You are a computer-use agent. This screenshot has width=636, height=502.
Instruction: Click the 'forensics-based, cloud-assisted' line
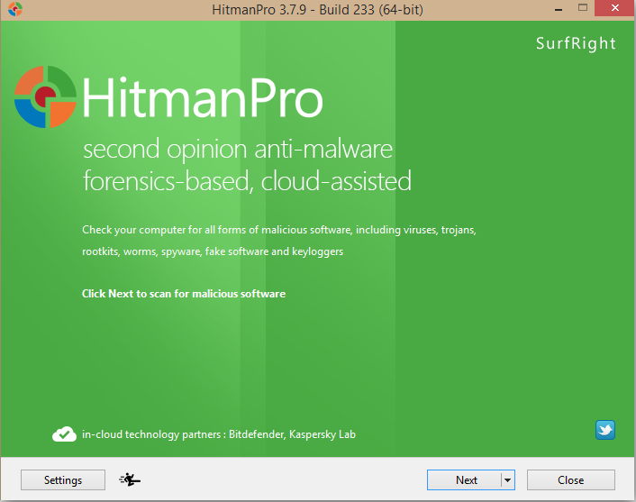coord(247,181)
